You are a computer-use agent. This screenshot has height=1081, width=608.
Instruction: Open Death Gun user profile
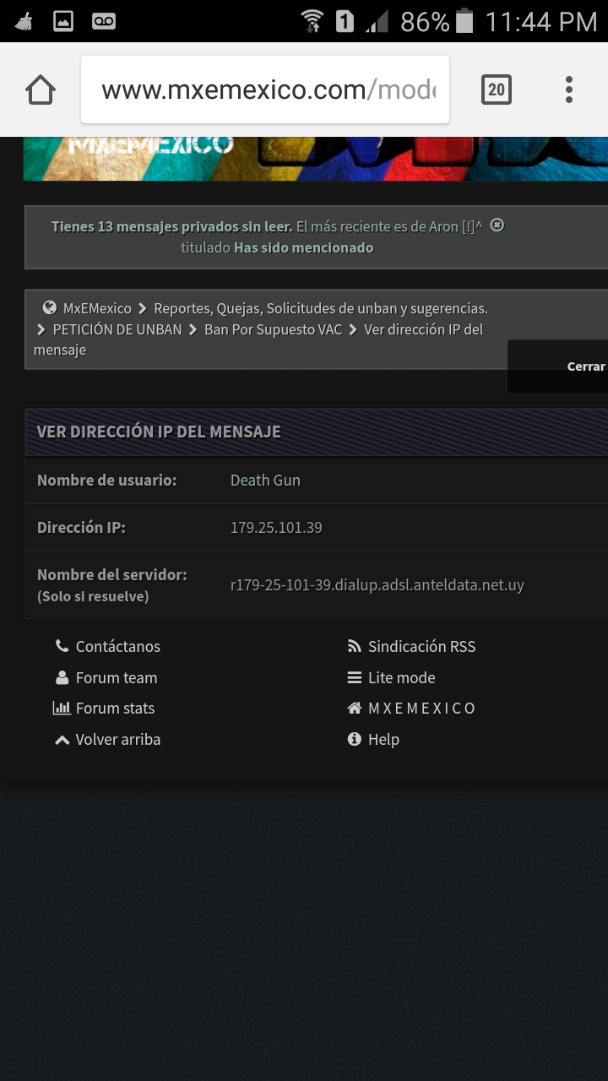(x=265, y=481)
